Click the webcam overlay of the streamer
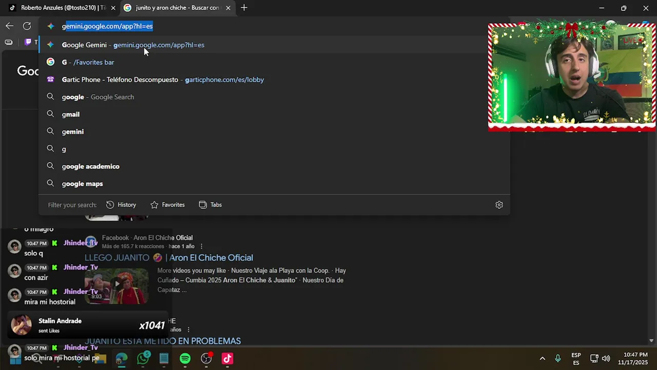 [x=572, y=77]
